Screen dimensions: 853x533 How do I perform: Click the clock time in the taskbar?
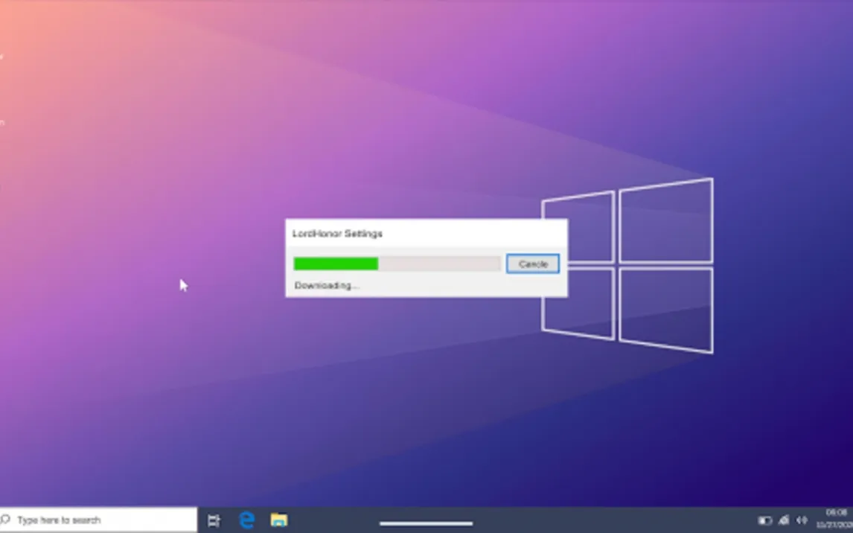tap(837, 513)
